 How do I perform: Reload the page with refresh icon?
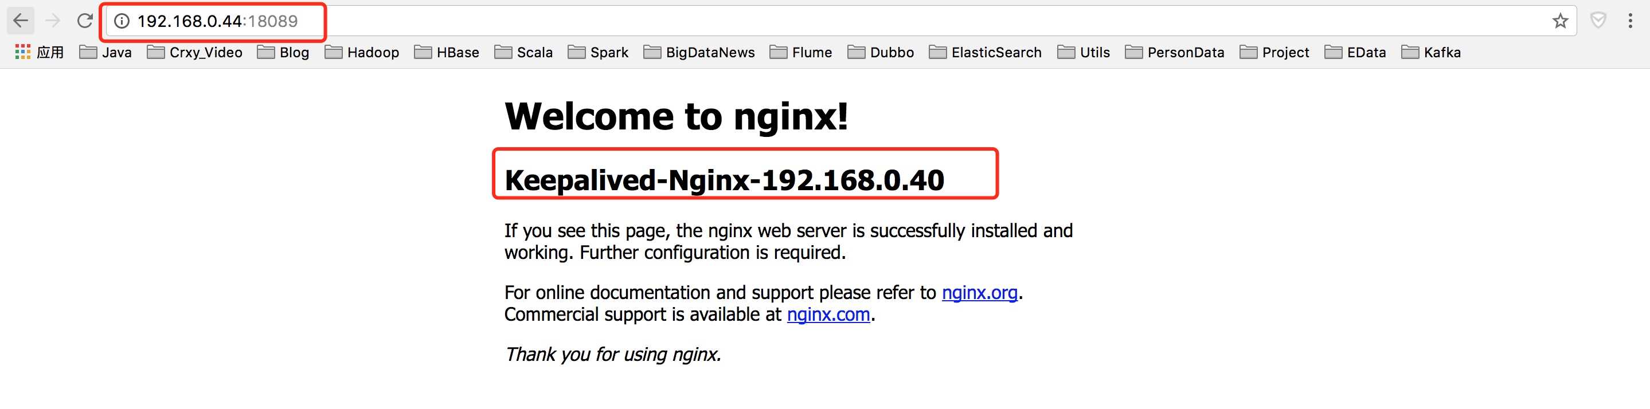pos(84,21)
